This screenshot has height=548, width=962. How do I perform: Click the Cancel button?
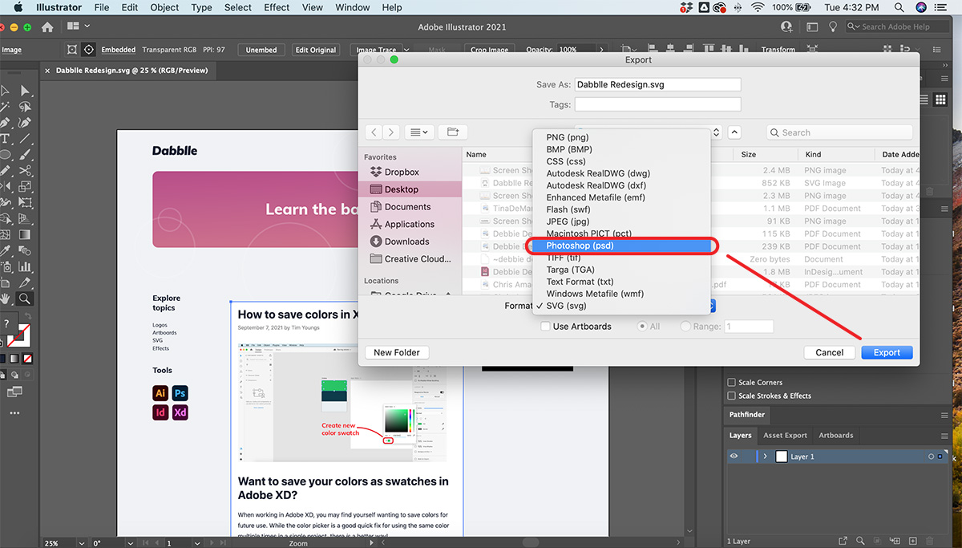(829, 352)
